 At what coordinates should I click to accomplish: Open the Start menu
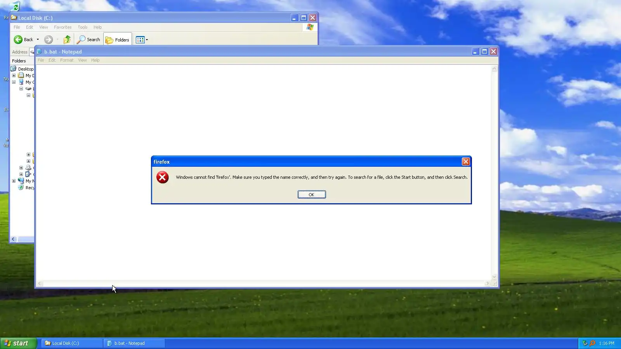[18, 343]
